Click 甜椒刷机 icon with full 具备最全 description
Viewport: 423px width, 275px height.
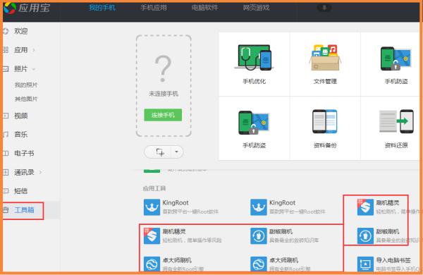(x=259, y=236)
